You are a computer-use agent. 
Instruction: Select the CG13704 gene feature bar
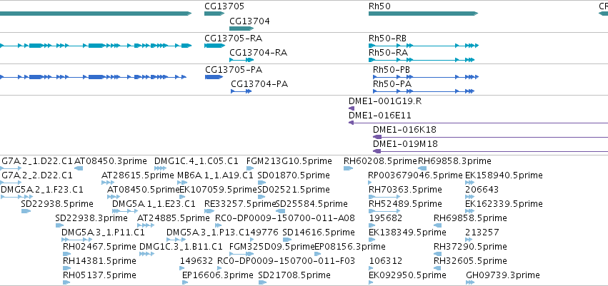coord(241,29)
